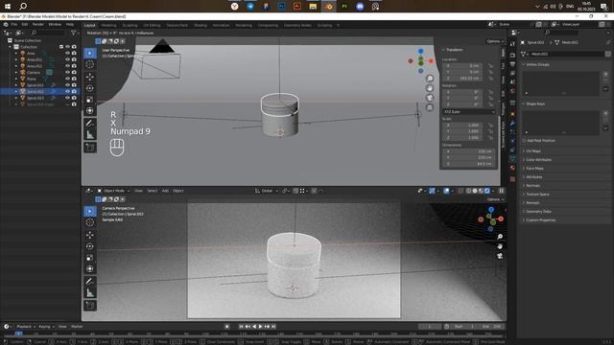Select the Annotate tool in the upper viewport
The width and height of the screenshot is (614, 345).
click(x=90, y=124)
